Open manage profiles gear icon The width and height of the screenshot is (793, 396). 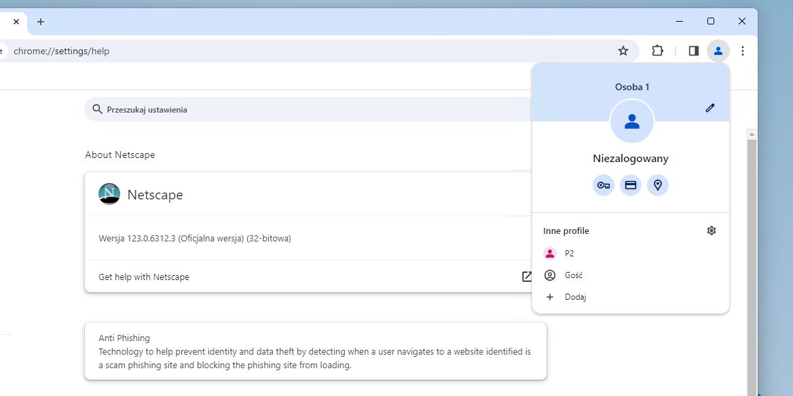(712, 231)
